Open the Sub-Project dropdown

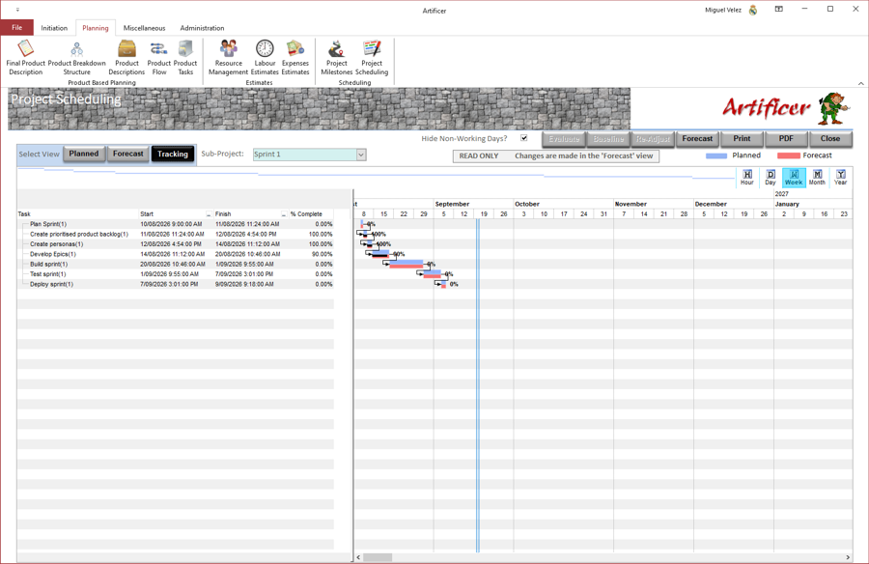tap(361, 155)
